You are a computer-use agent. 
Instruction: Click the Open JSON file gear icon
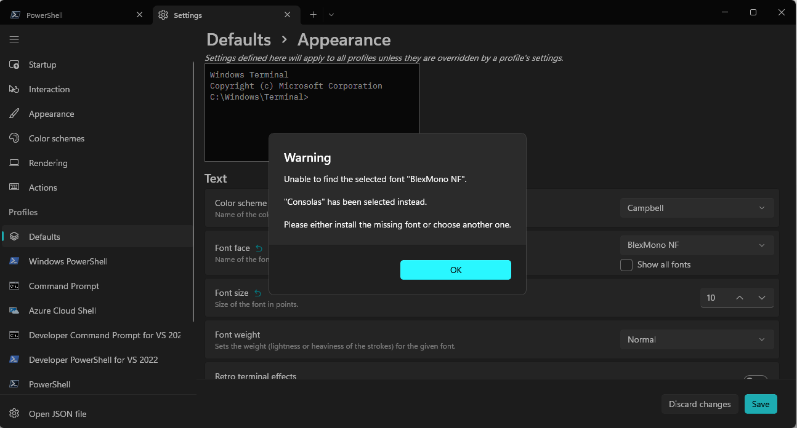(14, 414)
